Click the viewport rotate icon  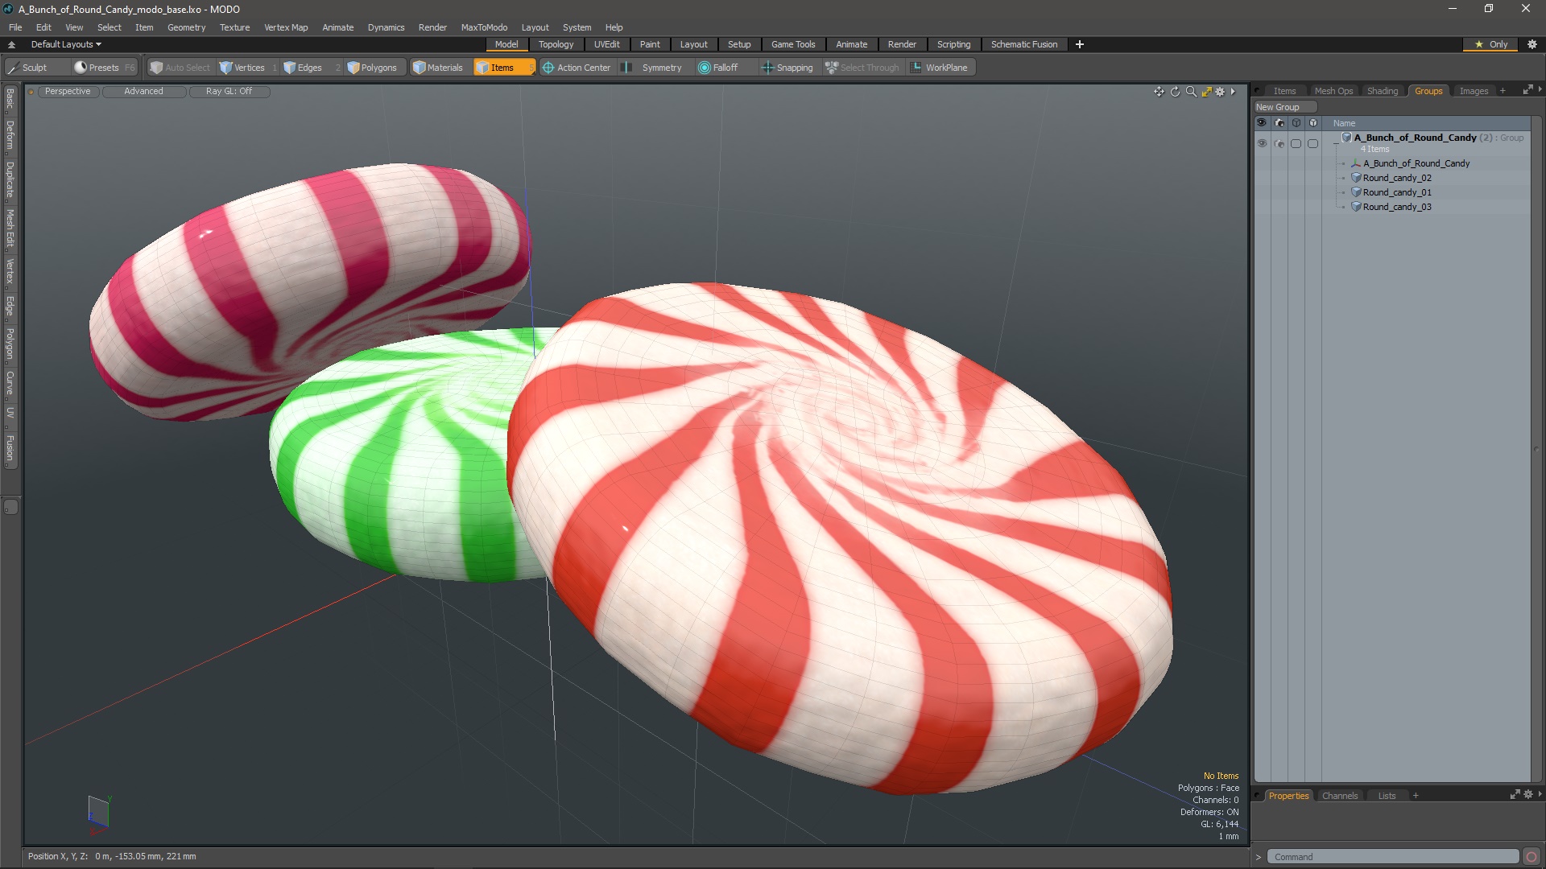1175,92
